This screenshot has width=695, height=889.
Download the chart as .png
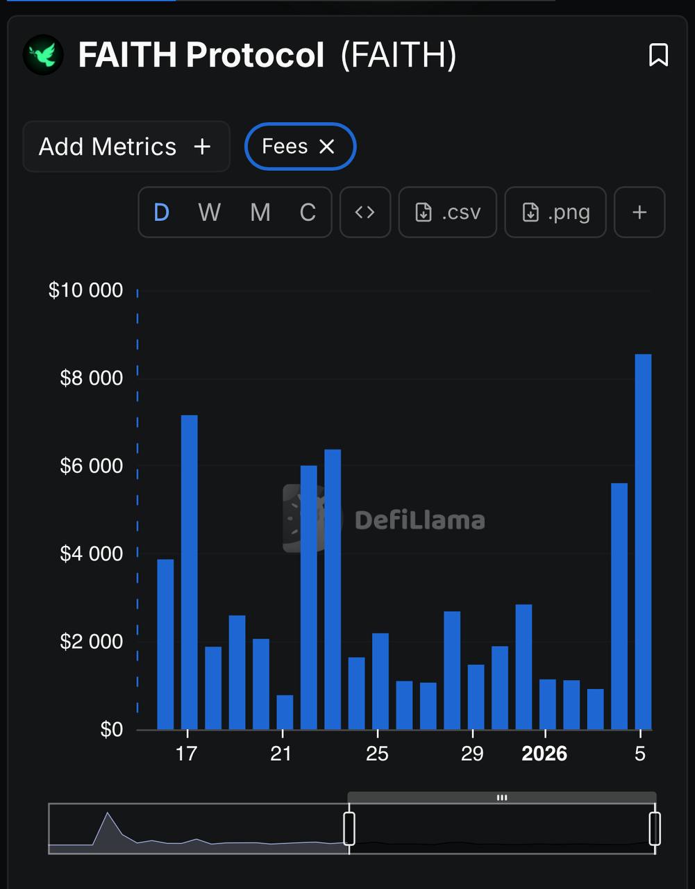[555, 213]
